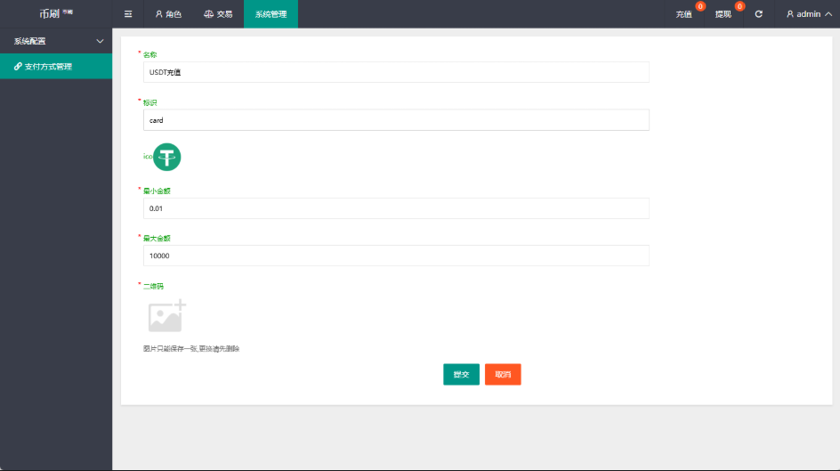The width and height of the screenshot is (840, 471).
Task: Click the USDT Tether icon image
Action: coord(167,157)
